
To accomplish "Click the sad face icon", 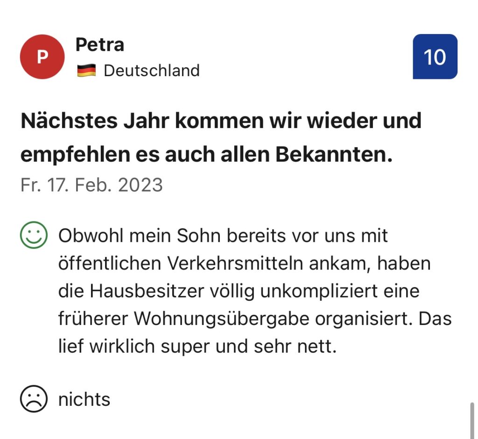I will click(x=34, y=399).
